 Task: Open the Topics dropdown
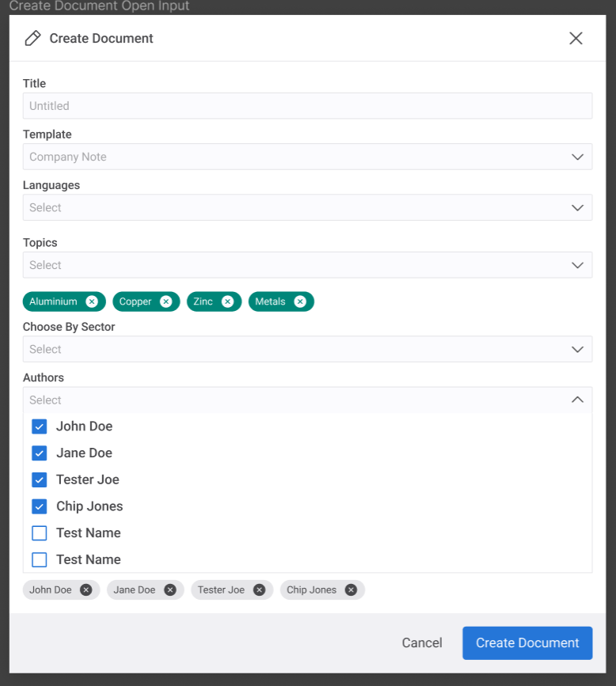307,265
